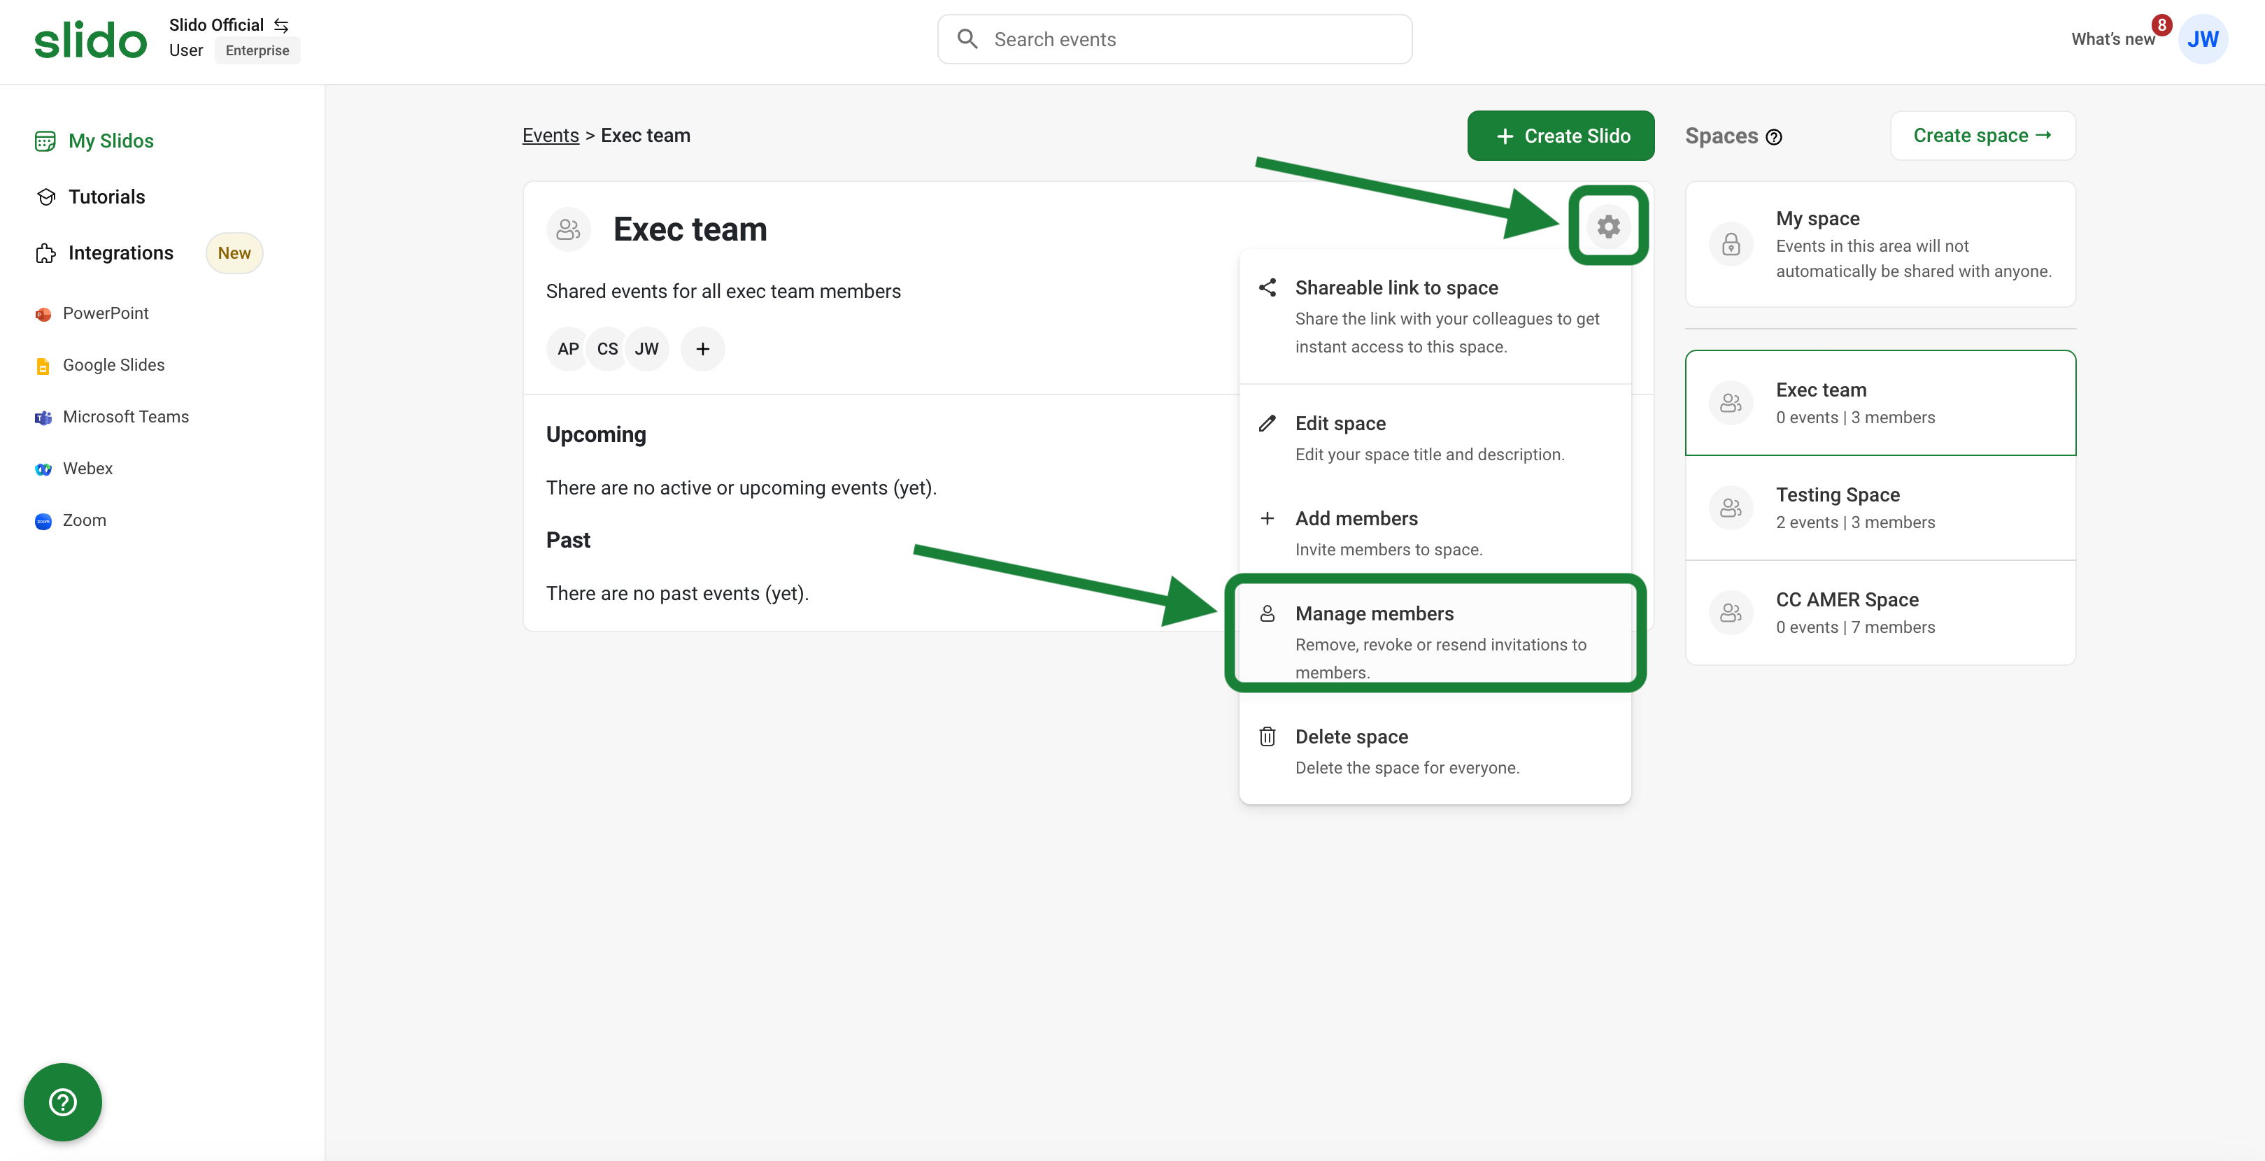This screenshot has width=2265, height=1161.
Task: Click the Zoom integration icon
Action: point(43,521)
